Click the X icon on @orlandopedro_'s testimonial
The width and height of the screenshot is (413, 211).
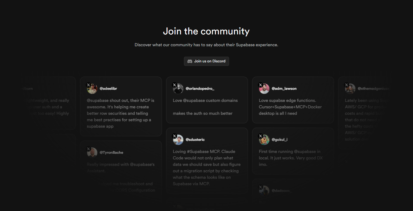point(175,85)
